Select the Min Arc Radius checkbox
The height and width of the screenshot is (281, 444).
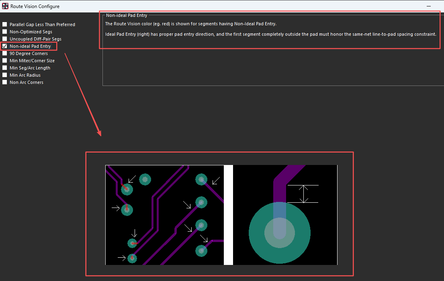[5, 75]
